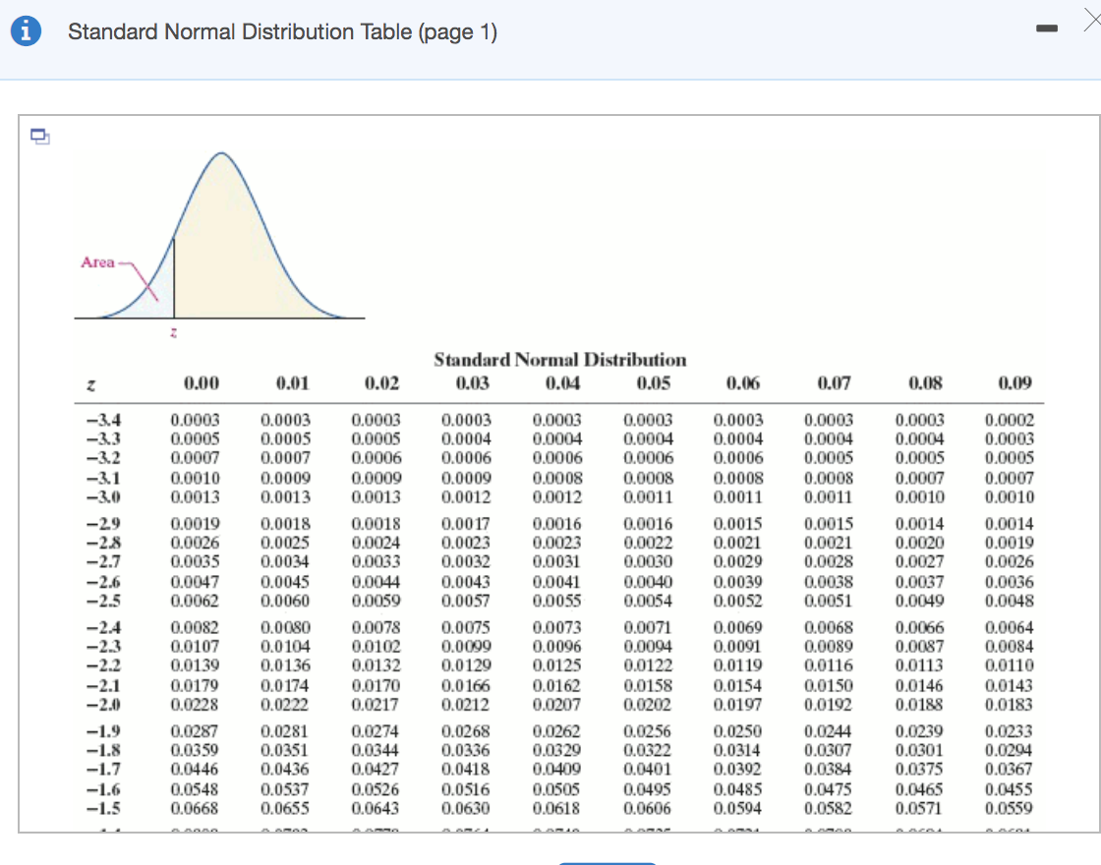Click value 0.0158 in row −2.1

coord(648,685)
